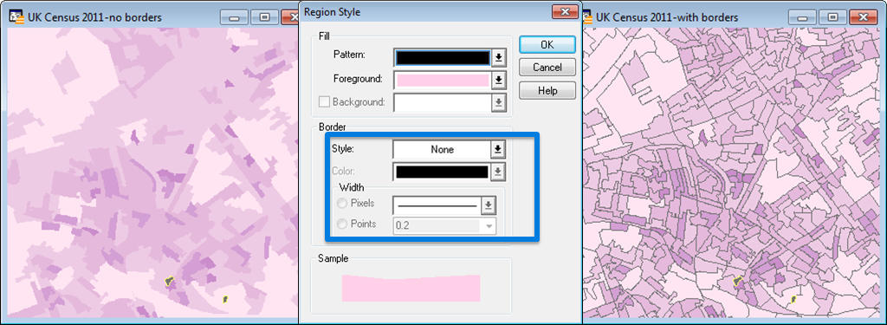Click the Pixels line width preview box

[437, 205]
